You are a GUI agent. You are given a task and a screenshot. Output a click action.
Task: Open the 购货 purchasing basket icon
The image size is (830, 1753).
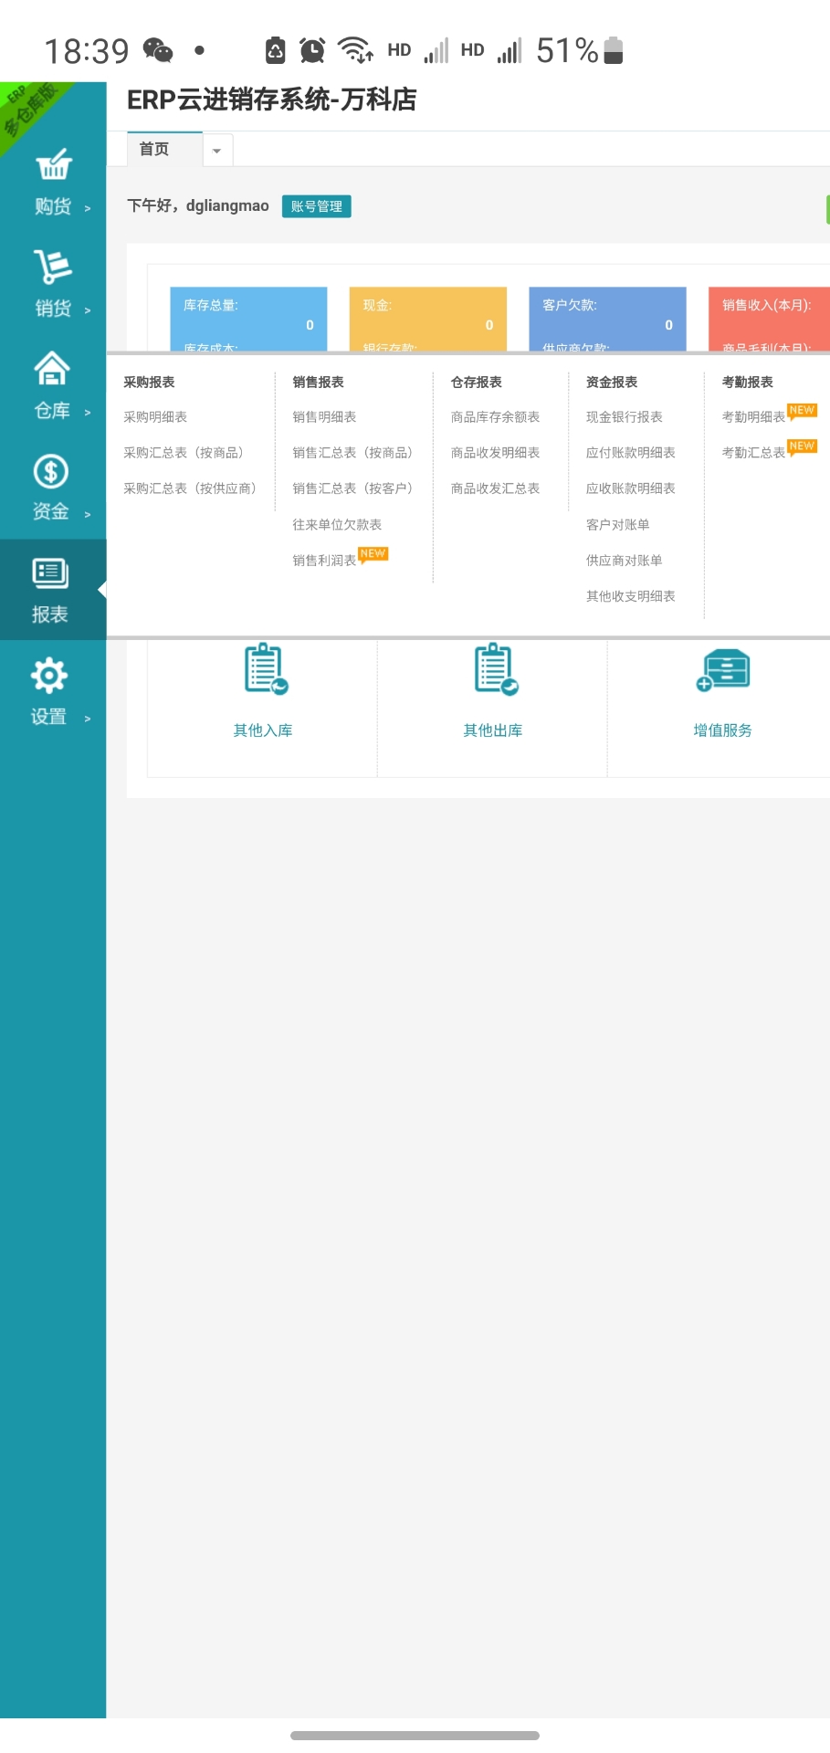click(53, 165)
